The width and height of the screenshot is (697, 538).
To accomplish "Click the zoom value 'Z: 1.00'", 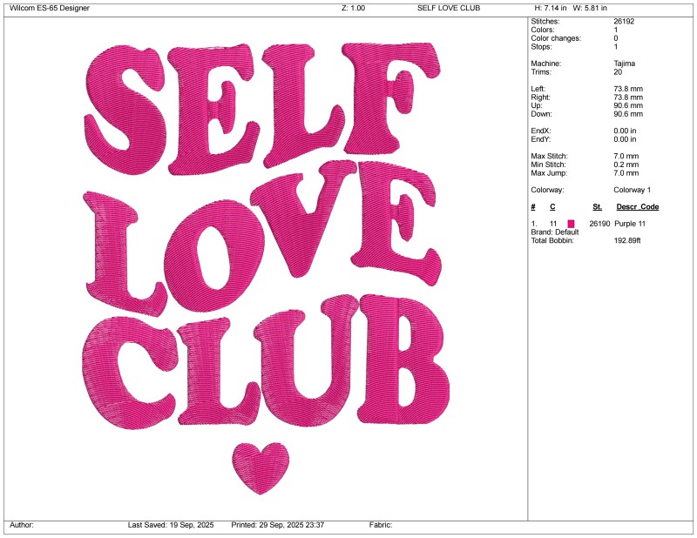I will pyautogui.click(x=354, y=8).
